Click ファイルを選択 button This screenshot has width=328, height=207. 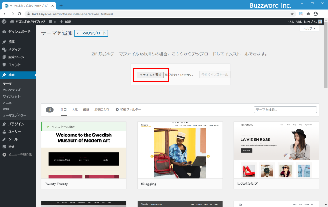[150, 75]
